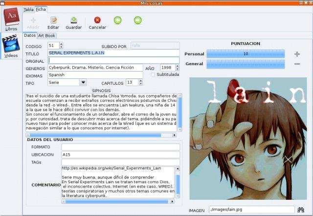The image size is (313, 216).
Task: Click the ORIGINAL title input field
Action: point(113,60)
